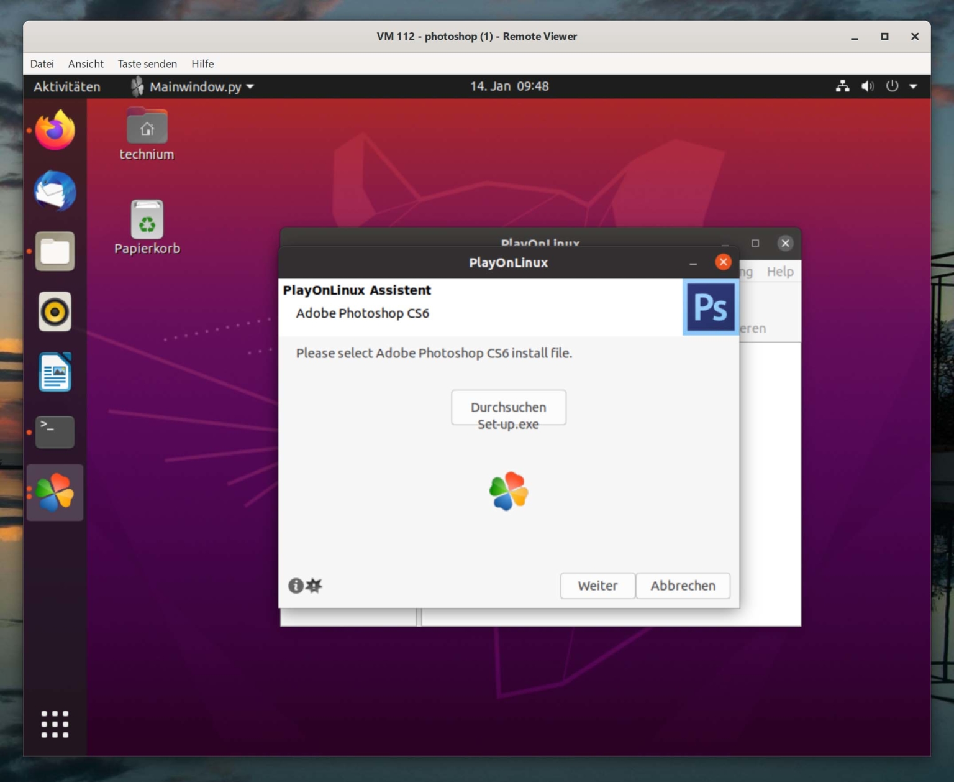The image size is (954, 782).
Task: Expand the Mainwindow.py application menu
Action: tap(193, 87)
